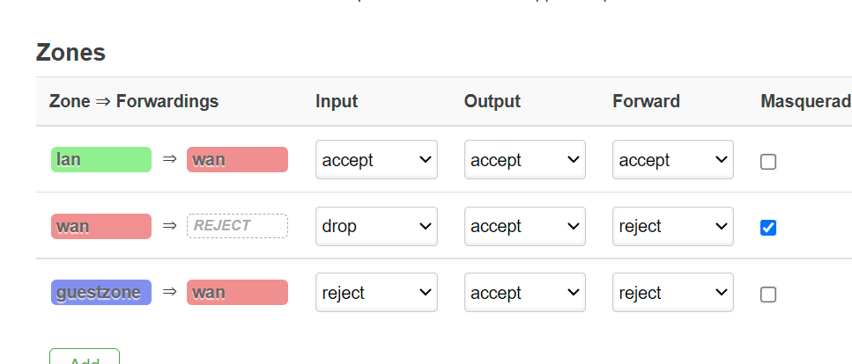The height and width of the screenshot is (364, 852).
Task: Click the Add zone button
Action: 85,359
